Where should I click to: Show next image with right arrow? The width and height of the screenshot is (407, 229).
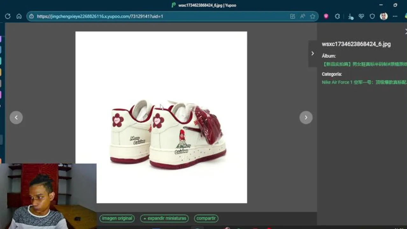click(306, 117)
